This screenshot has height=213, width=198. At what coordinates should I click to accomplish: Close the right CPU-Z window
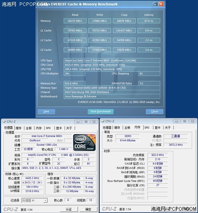(192, 121)
